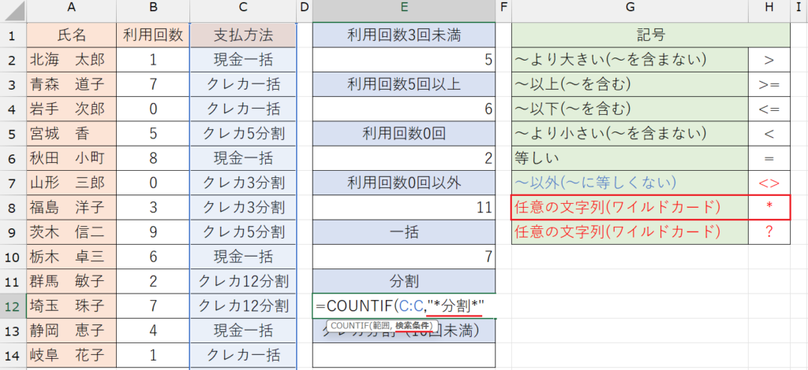
Task: Click the 利用回数 header cell in column B
Action: tap(153, 35)
